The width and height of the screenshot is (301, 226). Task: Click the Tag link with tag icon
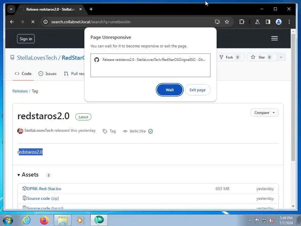pyautogui.click(x=109, y=131)
